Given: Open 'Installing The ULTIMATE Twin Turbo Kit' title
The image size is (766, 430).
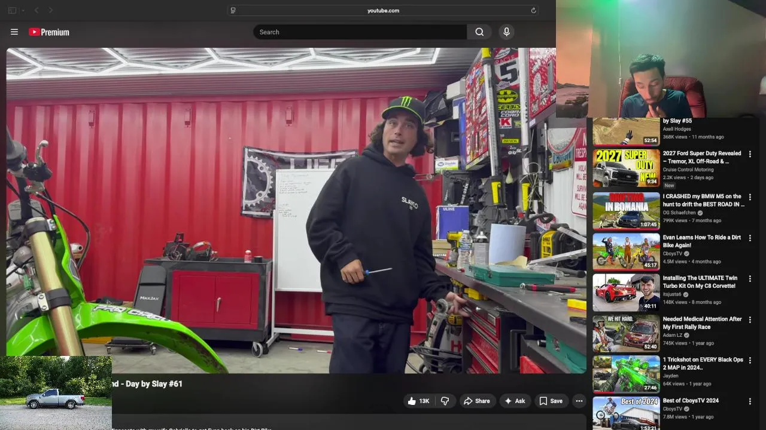Looking at the screenshot, I should click(x=700, y=282).
